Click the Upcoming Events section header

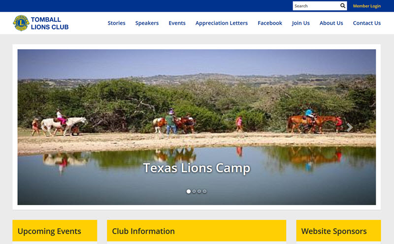(x=55, y=231)
